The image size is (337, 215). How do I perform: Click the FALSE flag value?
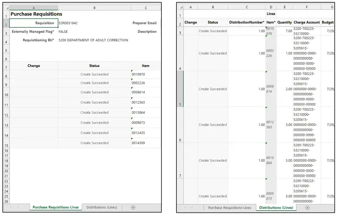tap(63, 32)
